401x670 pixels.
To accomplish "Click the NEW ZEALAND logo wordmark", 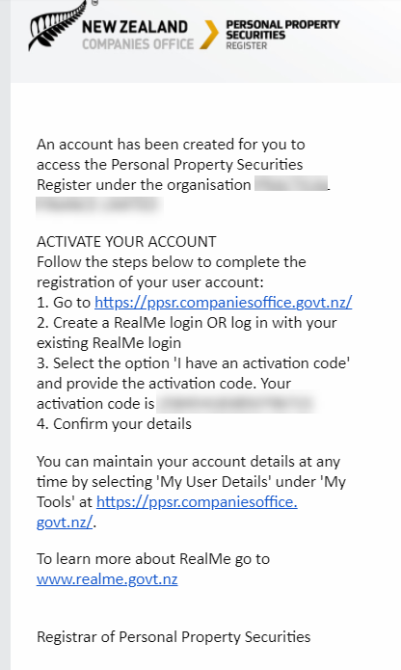I will tap(135, 27).
